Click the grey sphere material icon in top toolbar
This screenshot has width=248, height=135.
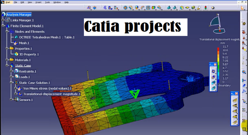click(x=213, y=8)
